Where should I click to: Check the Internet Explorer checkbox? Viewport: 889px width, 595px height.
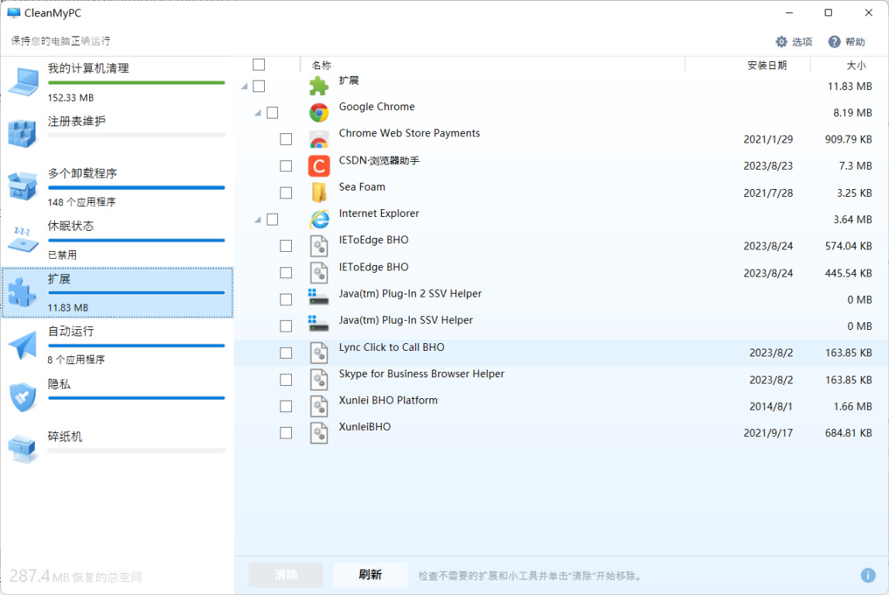[272, 219]
